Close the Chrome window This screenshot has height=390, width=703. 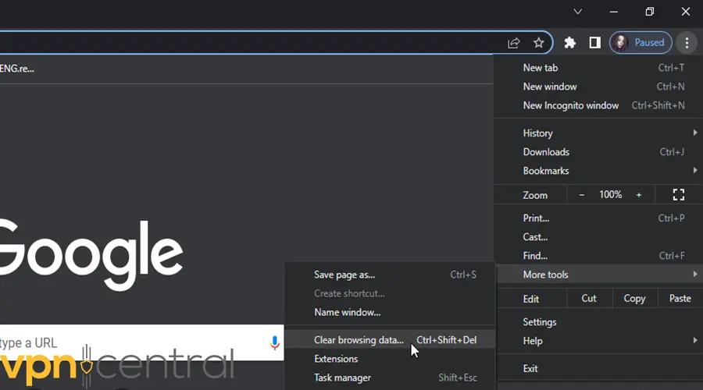[686, 12]
